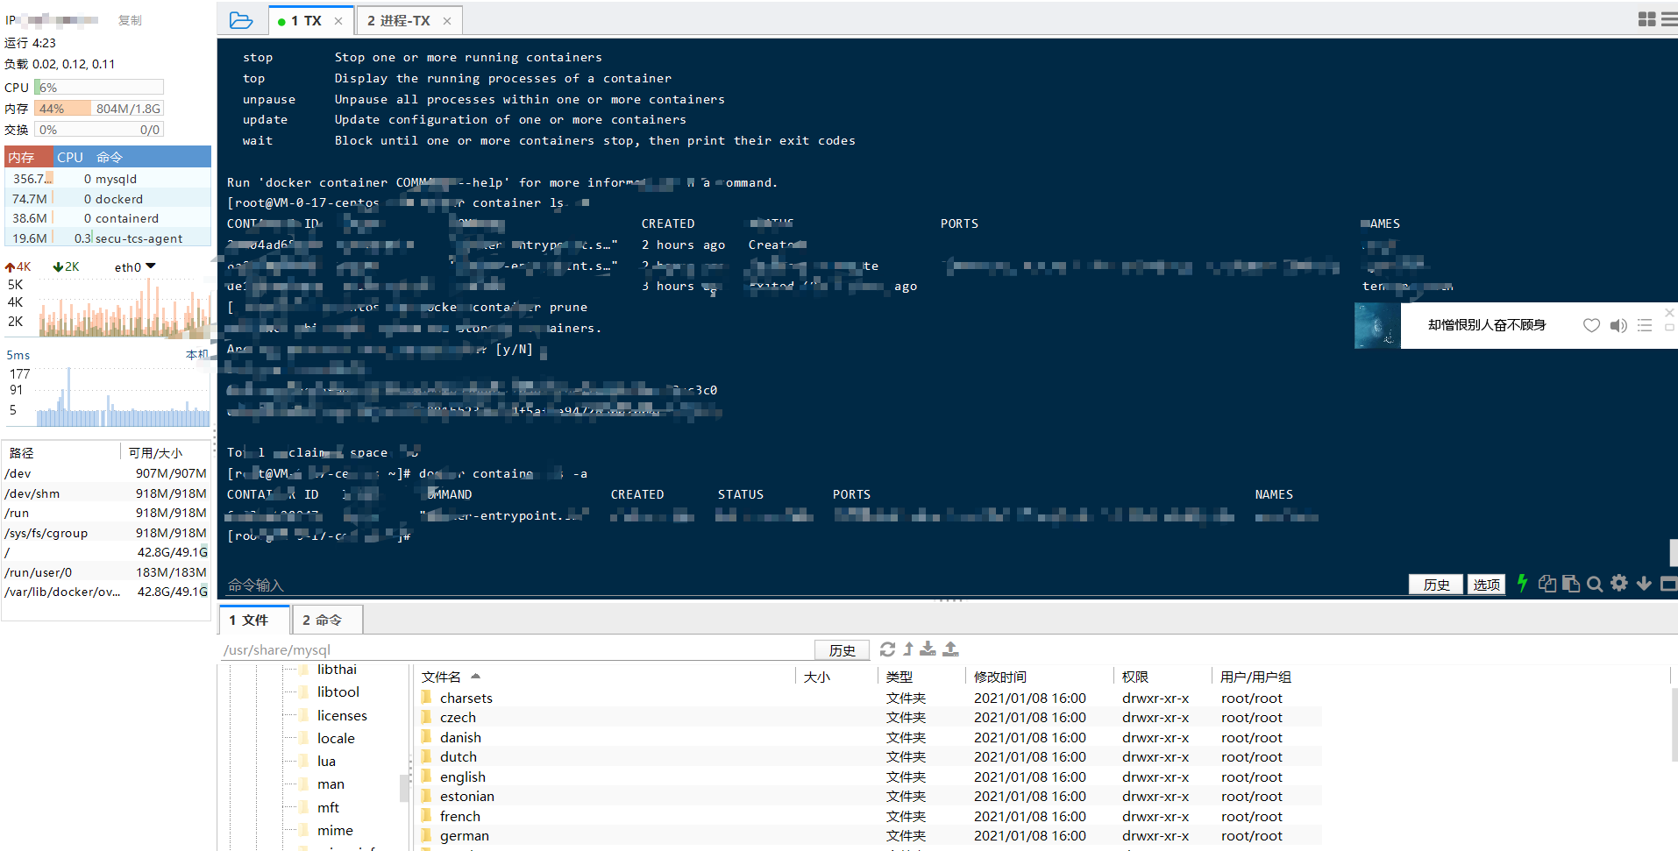Click the folder icon beside english

click(426, 777)
